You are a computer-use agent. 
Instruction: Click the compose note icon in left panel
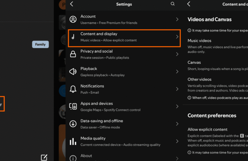tap(44, 157)
